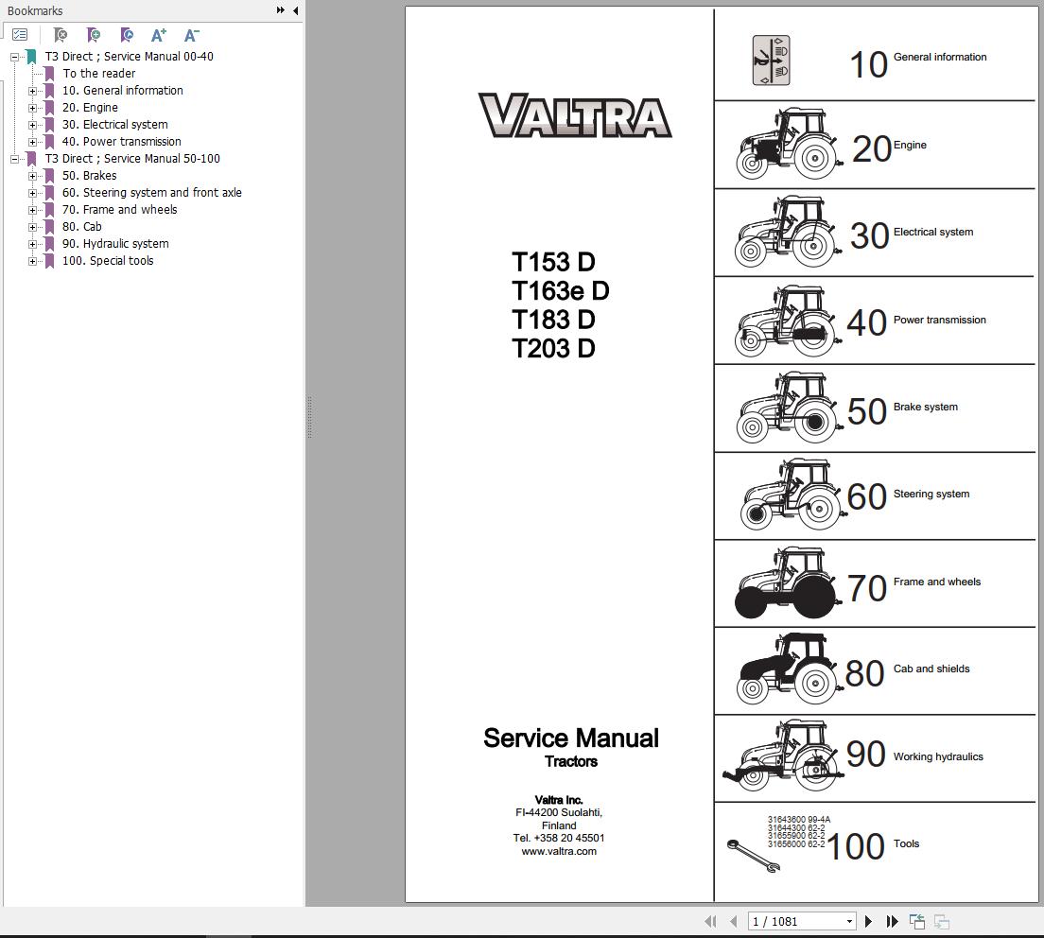Click the 'Service Manual' title on the page
The width and height of the screenshot is (1044, 938).
coord(571,738)
